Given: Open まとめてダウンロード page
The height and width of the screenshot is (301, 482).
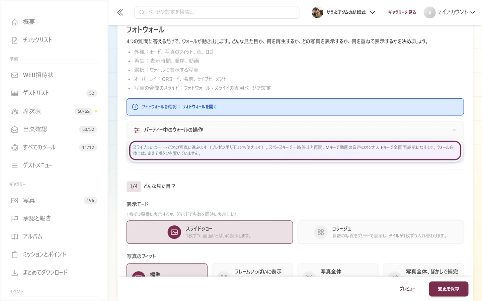Looking at the screenshot, I should [x=54, y=273].
